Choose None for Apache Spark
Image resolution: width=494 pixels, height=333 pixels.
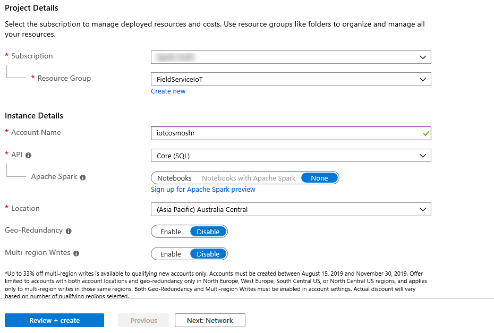[319, 178]
